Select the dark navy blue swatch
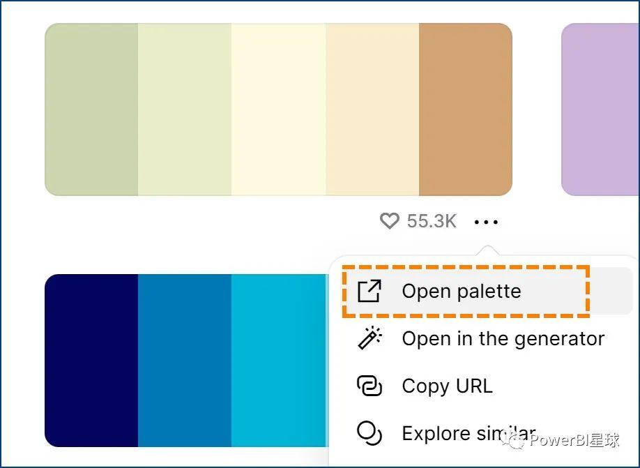This screenshot has height=468, width=640. pyautogui.click(x=91, y=360)
